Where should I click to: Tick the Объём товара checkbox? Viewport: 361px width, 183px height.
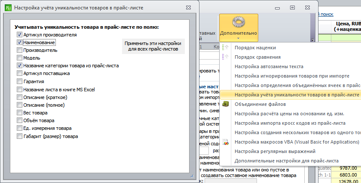(x=19, y=120)
